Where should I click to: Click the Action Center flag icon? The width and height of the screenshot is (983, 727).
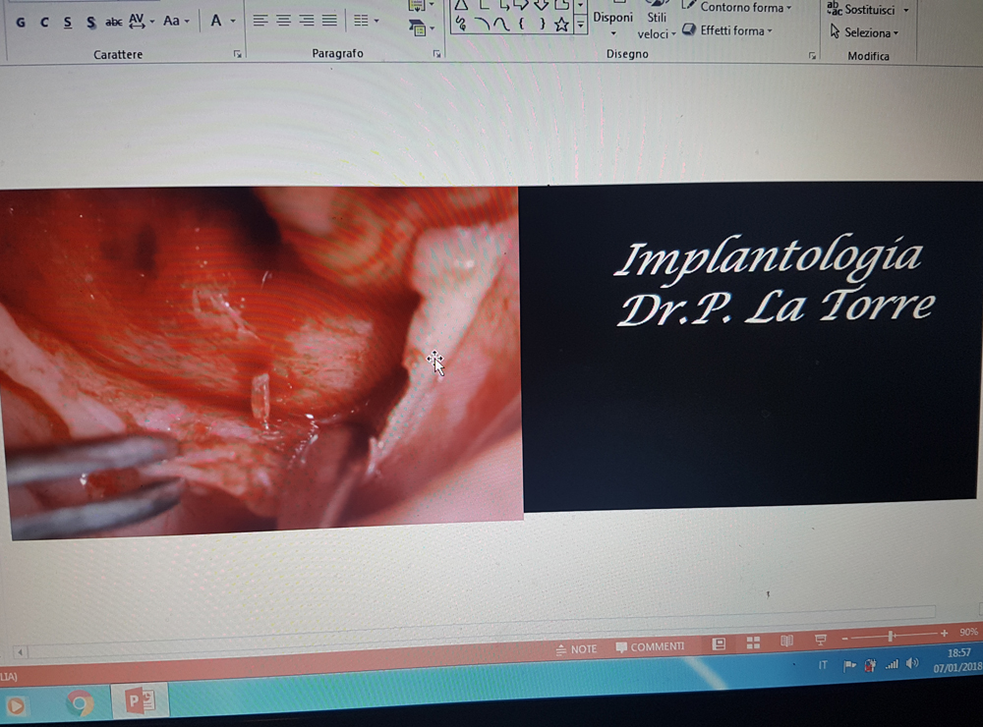pyautogui.click(x=849, y=665)
